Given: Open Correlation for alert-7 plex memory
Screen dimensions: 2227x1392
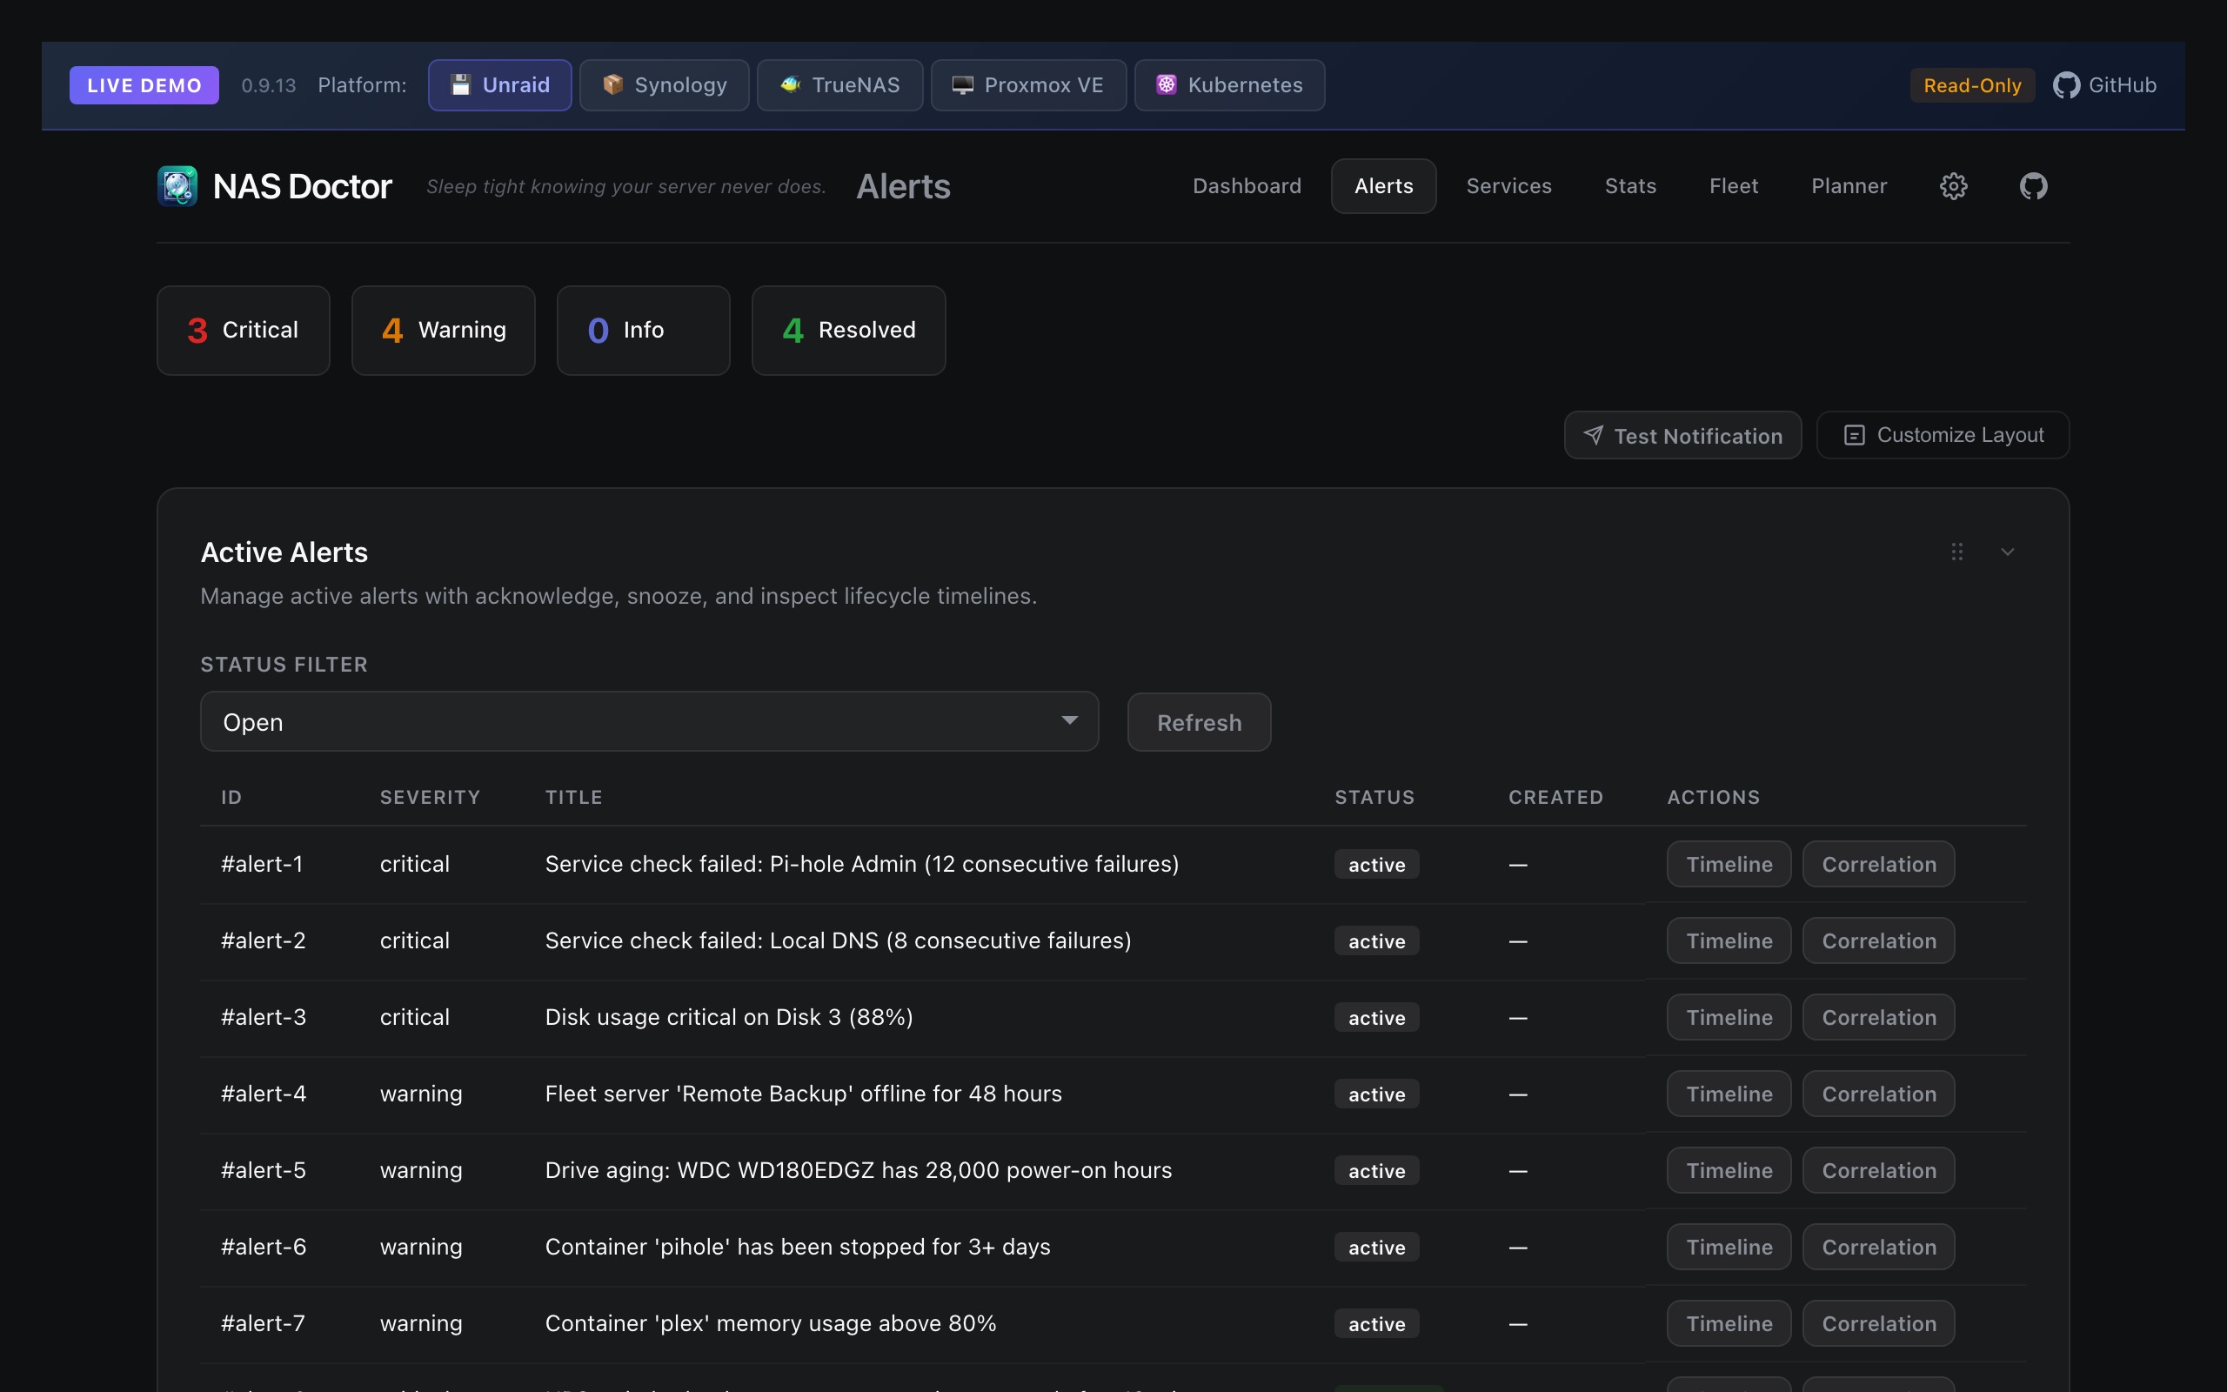Looking at the screenshot, I should 1878,1322.
